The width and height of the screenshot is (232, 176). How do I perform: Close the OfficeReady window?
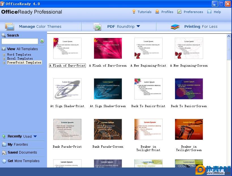[228, 4]
